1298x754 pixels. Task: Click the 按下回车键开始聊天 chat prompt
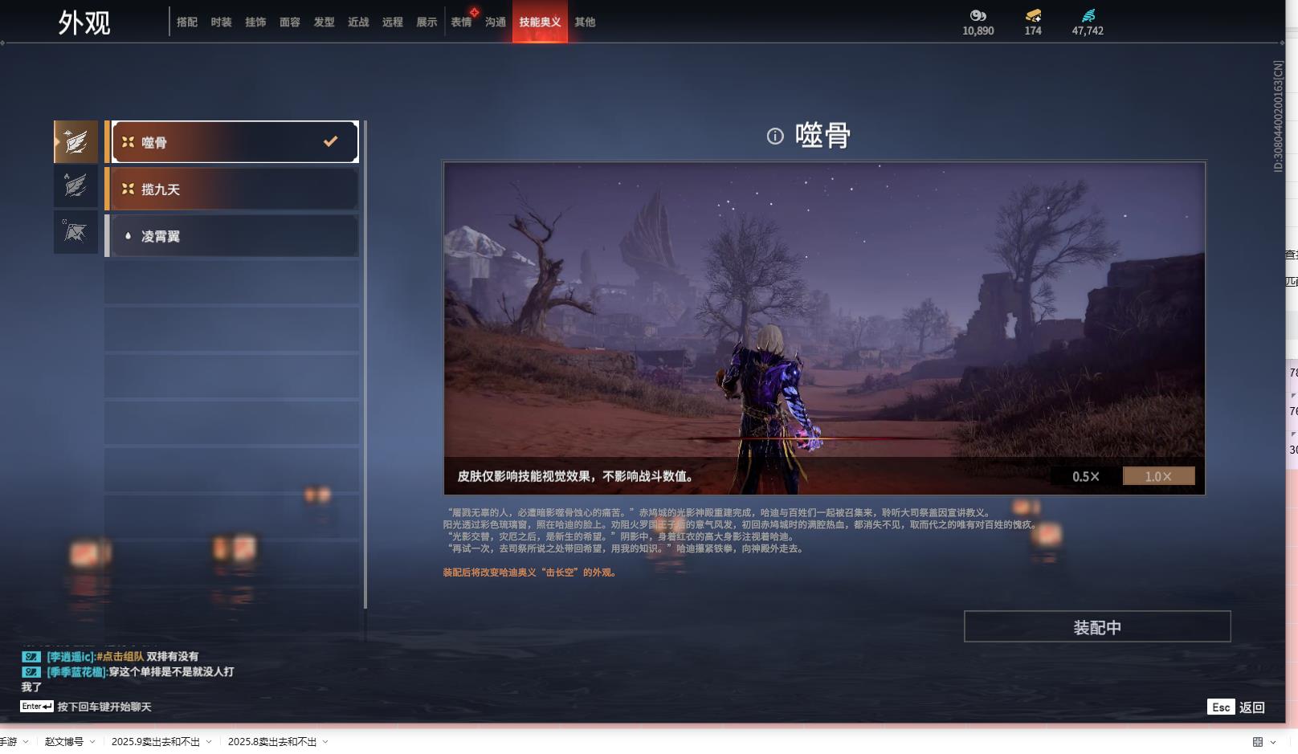(x=104, y=707)
